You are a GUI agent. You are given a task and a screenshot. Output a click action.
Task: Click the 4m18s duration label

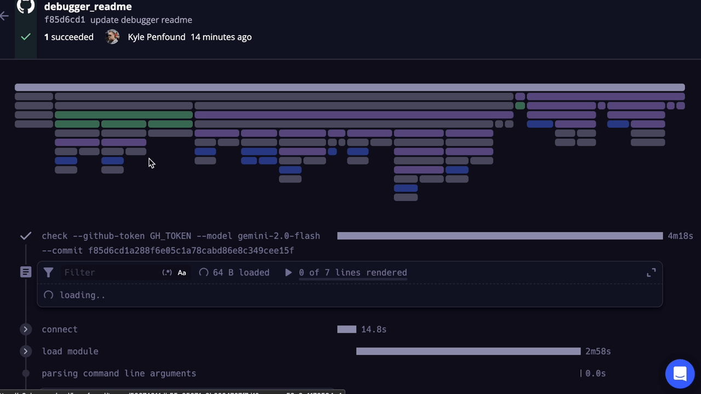coord(680,236)
